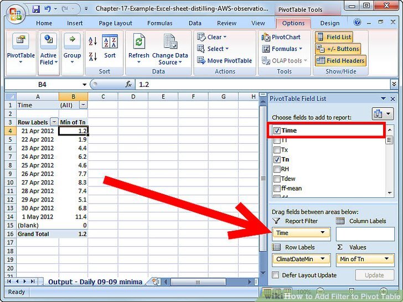Select the 11.4 value cell

[x=73, y=217]
